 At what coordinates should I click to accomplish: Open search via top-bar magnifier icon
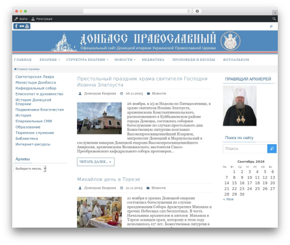click(x=274, y=19)
